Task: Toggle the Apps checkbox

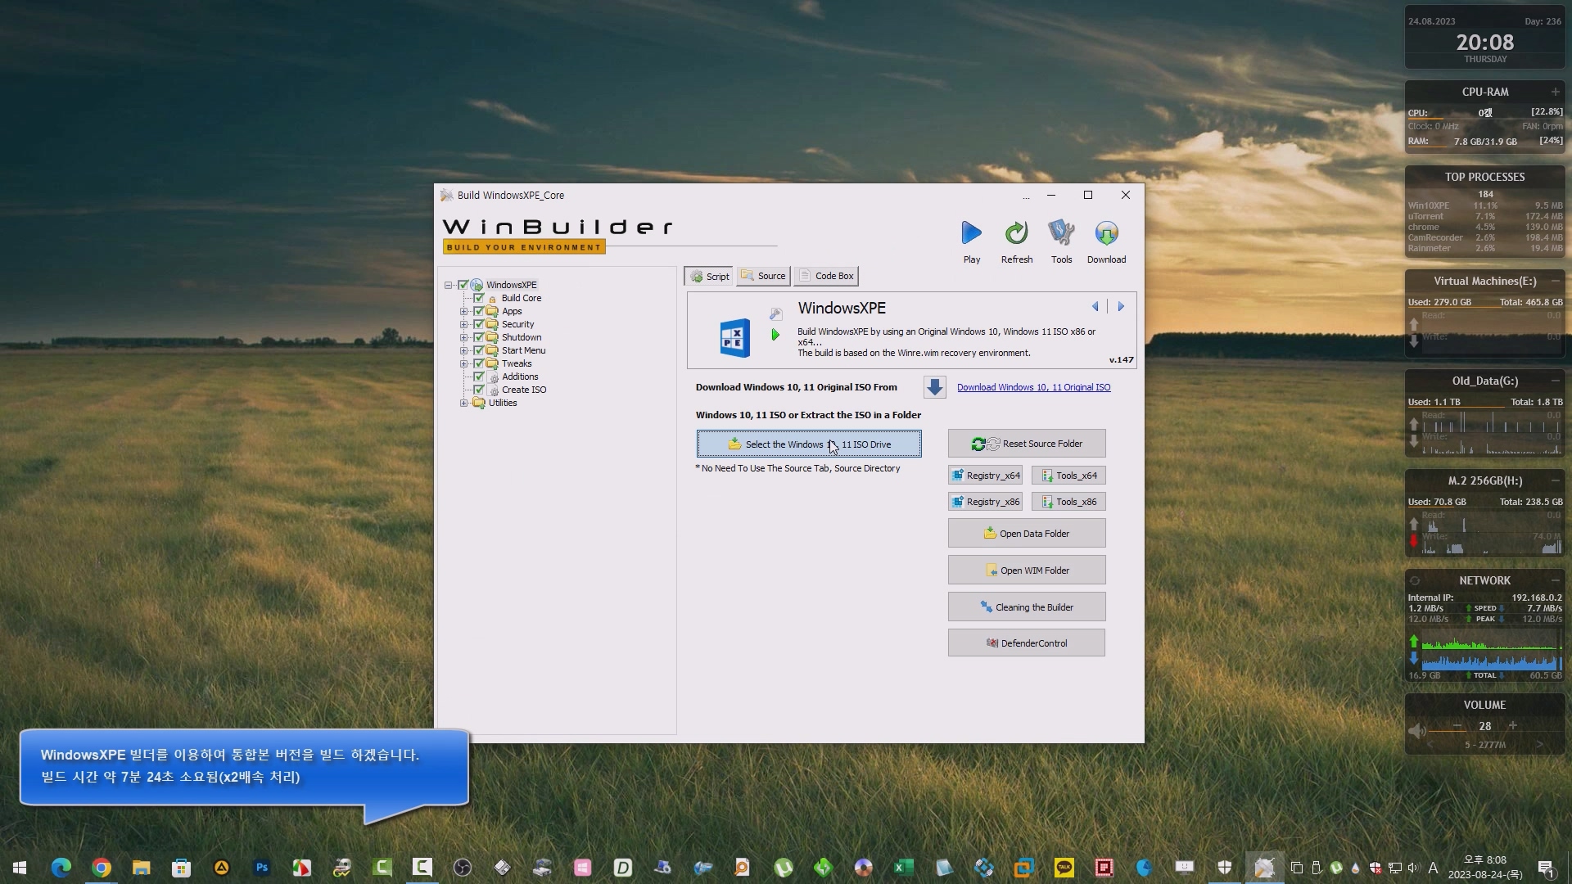Action: pos(478,311)
